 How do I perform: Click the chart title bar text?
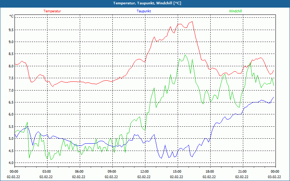[x=147, y=3]
